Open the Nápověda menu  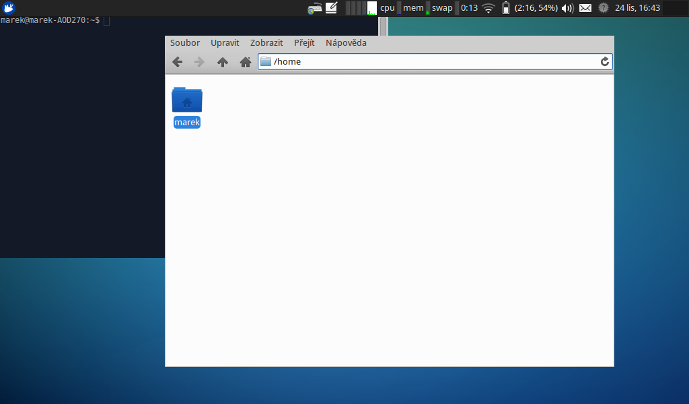click(346, 43)
